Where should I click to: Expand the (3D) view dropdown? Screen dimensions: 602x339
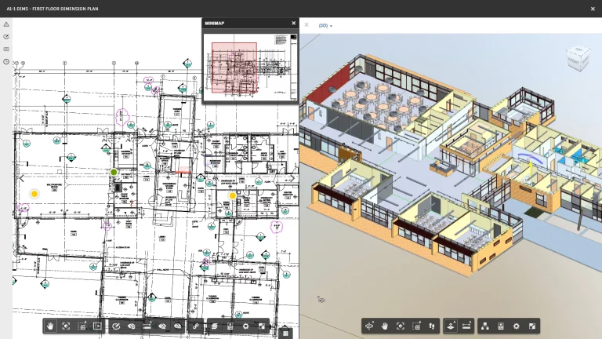[325, 26]
